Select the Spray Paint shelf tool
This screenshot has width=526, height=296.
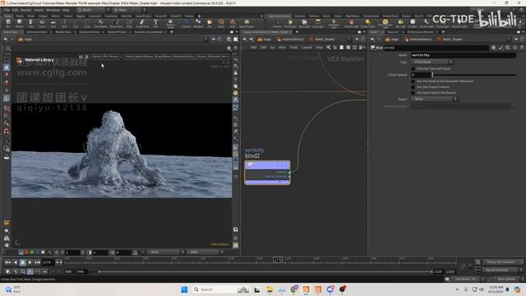142,23
